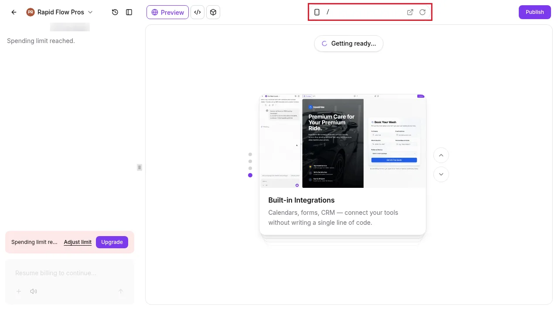Click the Upgrade button
Image resolution: width=558 pixels, height=310 pixels.
pos(112,242)
